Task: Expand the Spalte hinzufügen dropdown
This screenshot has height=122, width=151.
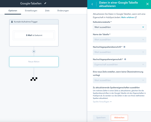Action: coord(102,102)
